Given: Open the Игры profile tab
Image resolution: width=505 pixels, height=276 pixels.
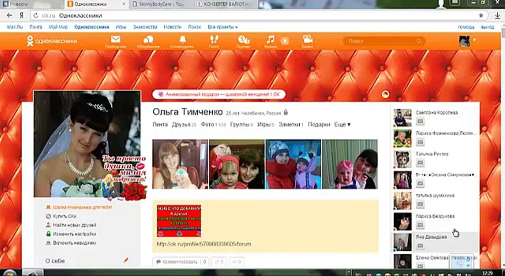Looking at the screenshot, I should coord(266,125).
